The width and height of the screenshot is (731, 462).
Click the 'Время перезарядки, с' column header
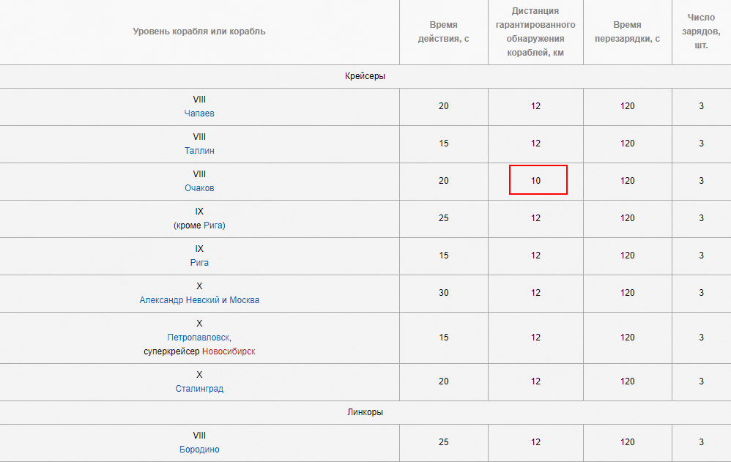point(627,31)
